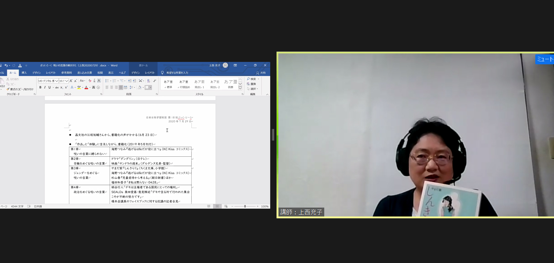Undo the last action in Word
Image resolution: width=554 pixels, height=263 pixels.
tap(6, 66)
